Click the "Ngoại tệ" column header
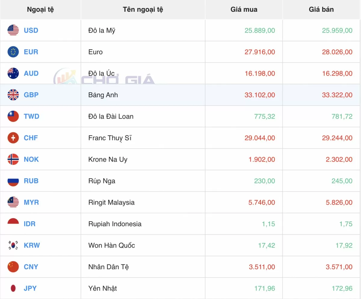Screen dimensions: 361x299 [40, 10]
